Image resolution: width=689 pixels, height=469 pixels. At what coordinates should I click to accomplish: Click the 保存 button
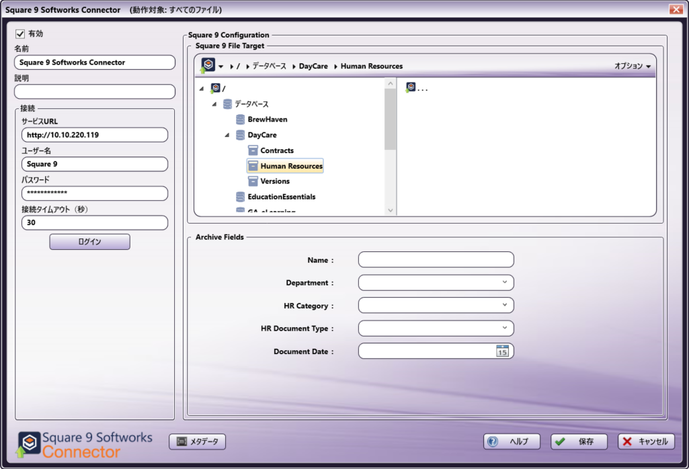pyautogui.click(x=579, y=441)
